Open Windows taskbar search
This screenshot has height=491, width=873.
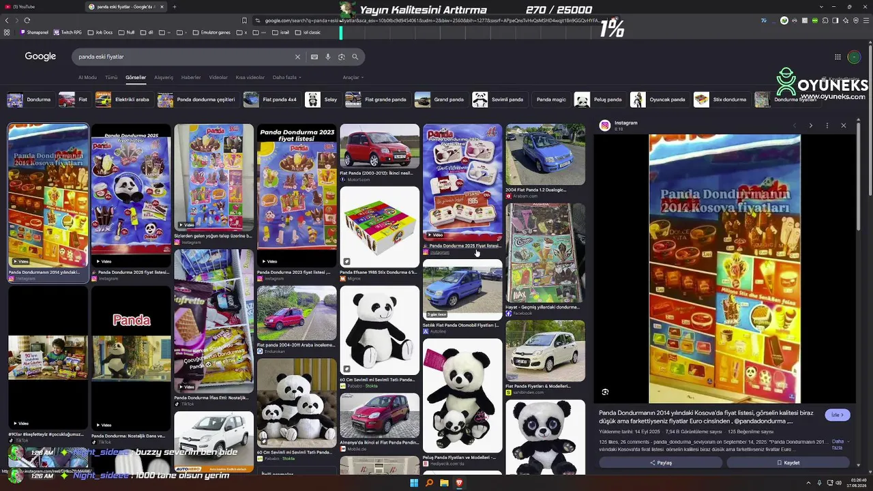(x=429, y=483)
